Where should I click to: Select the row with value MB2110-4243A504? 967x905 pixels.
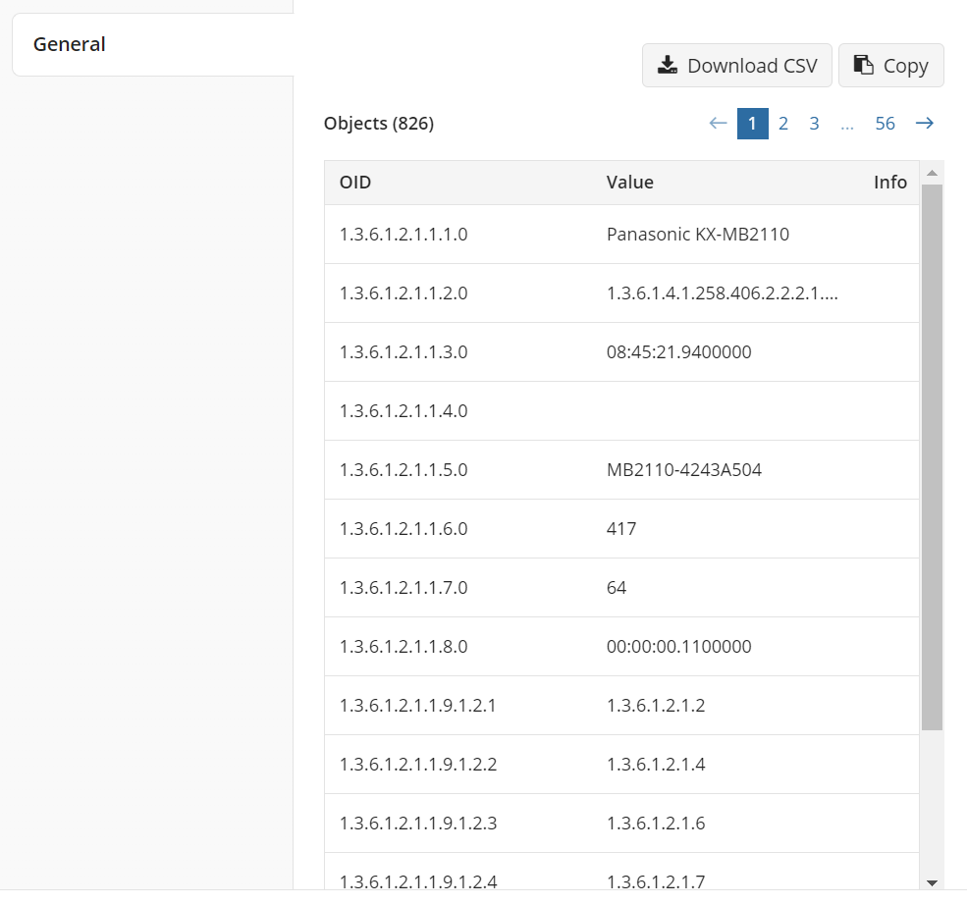[x=621, y=470]
